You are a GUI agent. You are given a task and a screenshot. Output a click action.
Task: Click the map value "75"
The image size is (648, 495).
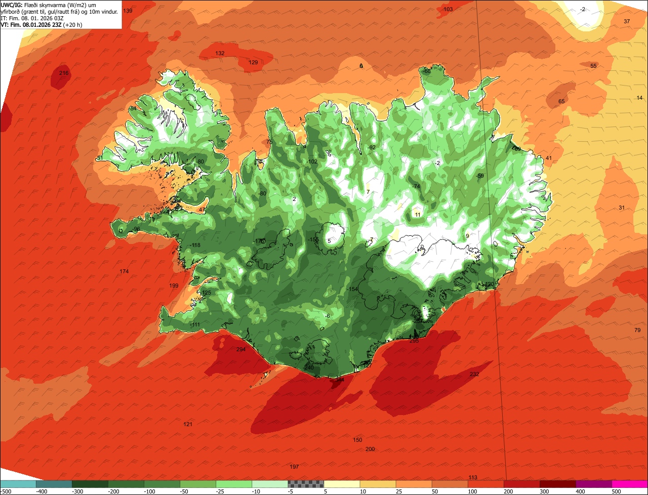[x=269, y=142]
